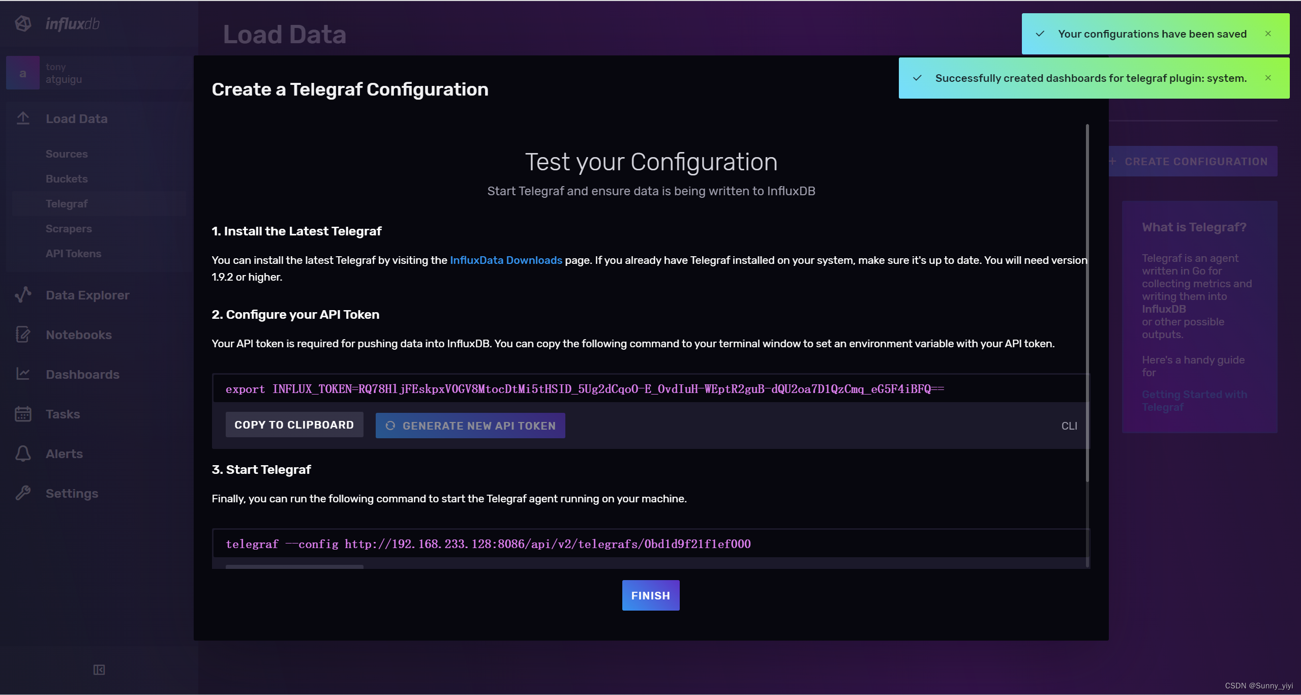Click Create Configuration button
Image resolution: width=1301 pixels, height=695 pixels.
click(1193, 161)
